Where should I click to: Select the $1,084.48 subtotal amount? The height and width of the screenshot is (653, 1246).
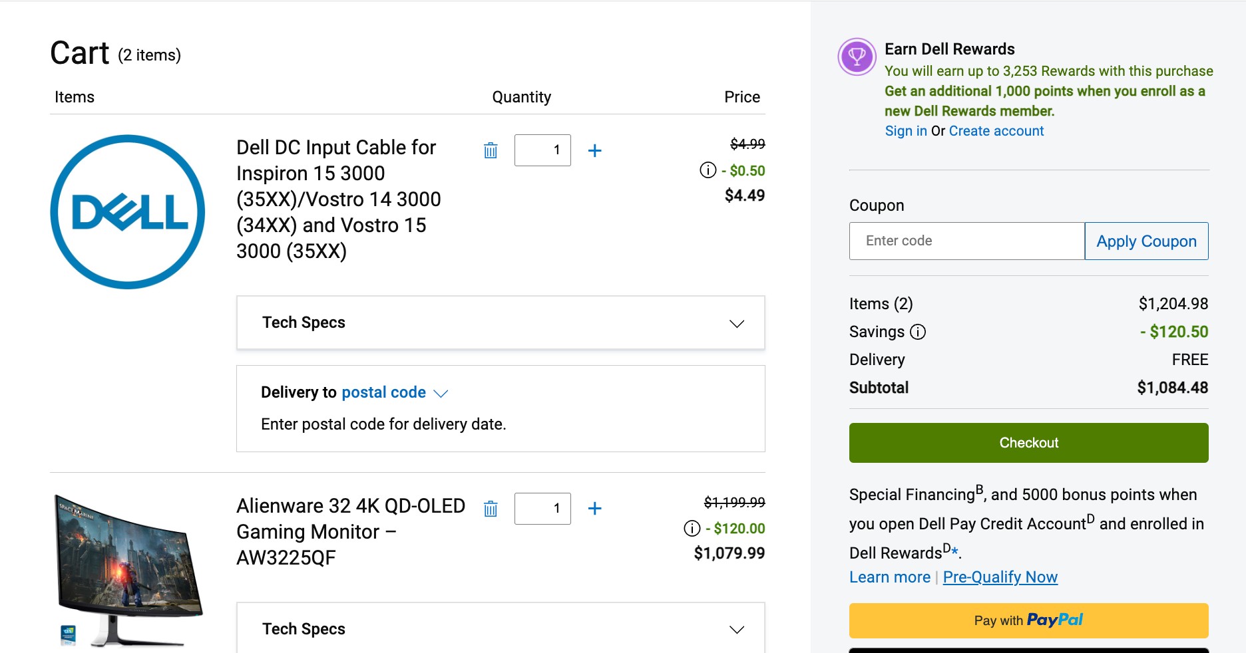(1172, 388)
